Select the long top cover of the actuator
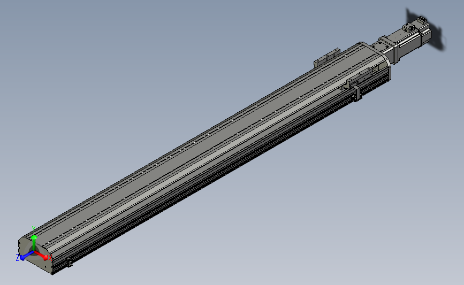464x285 pixels. [x=204, y=148]
